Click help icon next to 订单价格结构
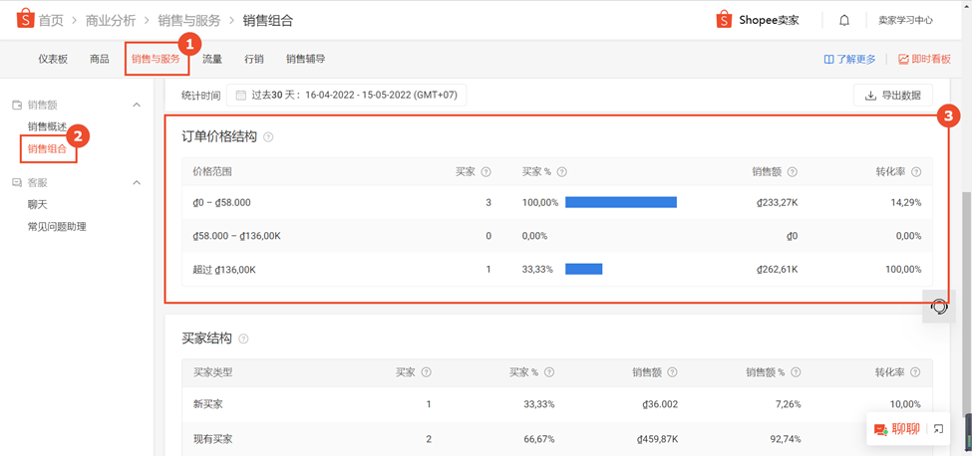The height and width of the screenshot is (456, 972). (268, 137)
